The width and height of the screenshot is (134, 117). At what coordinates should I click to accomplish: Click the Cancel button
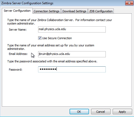(x=101, y=112)
